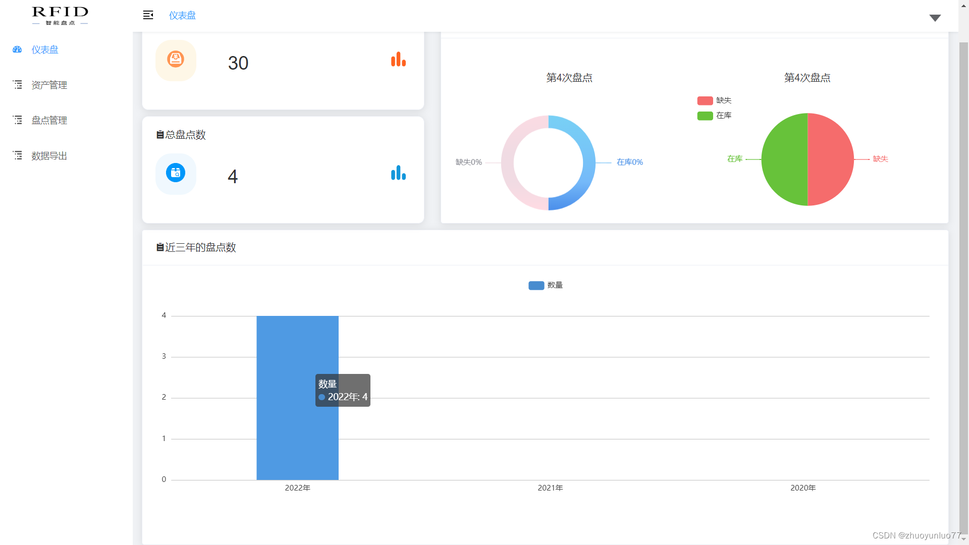Open the 数据导出 menu item
Screen dimensions: 969x545
[49, 155]
